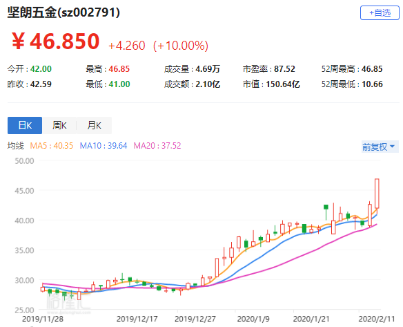This screenshot has height=327, width=403.
Task: Click the MA10 : 39.64 indicator label
Action: [104, 146]
